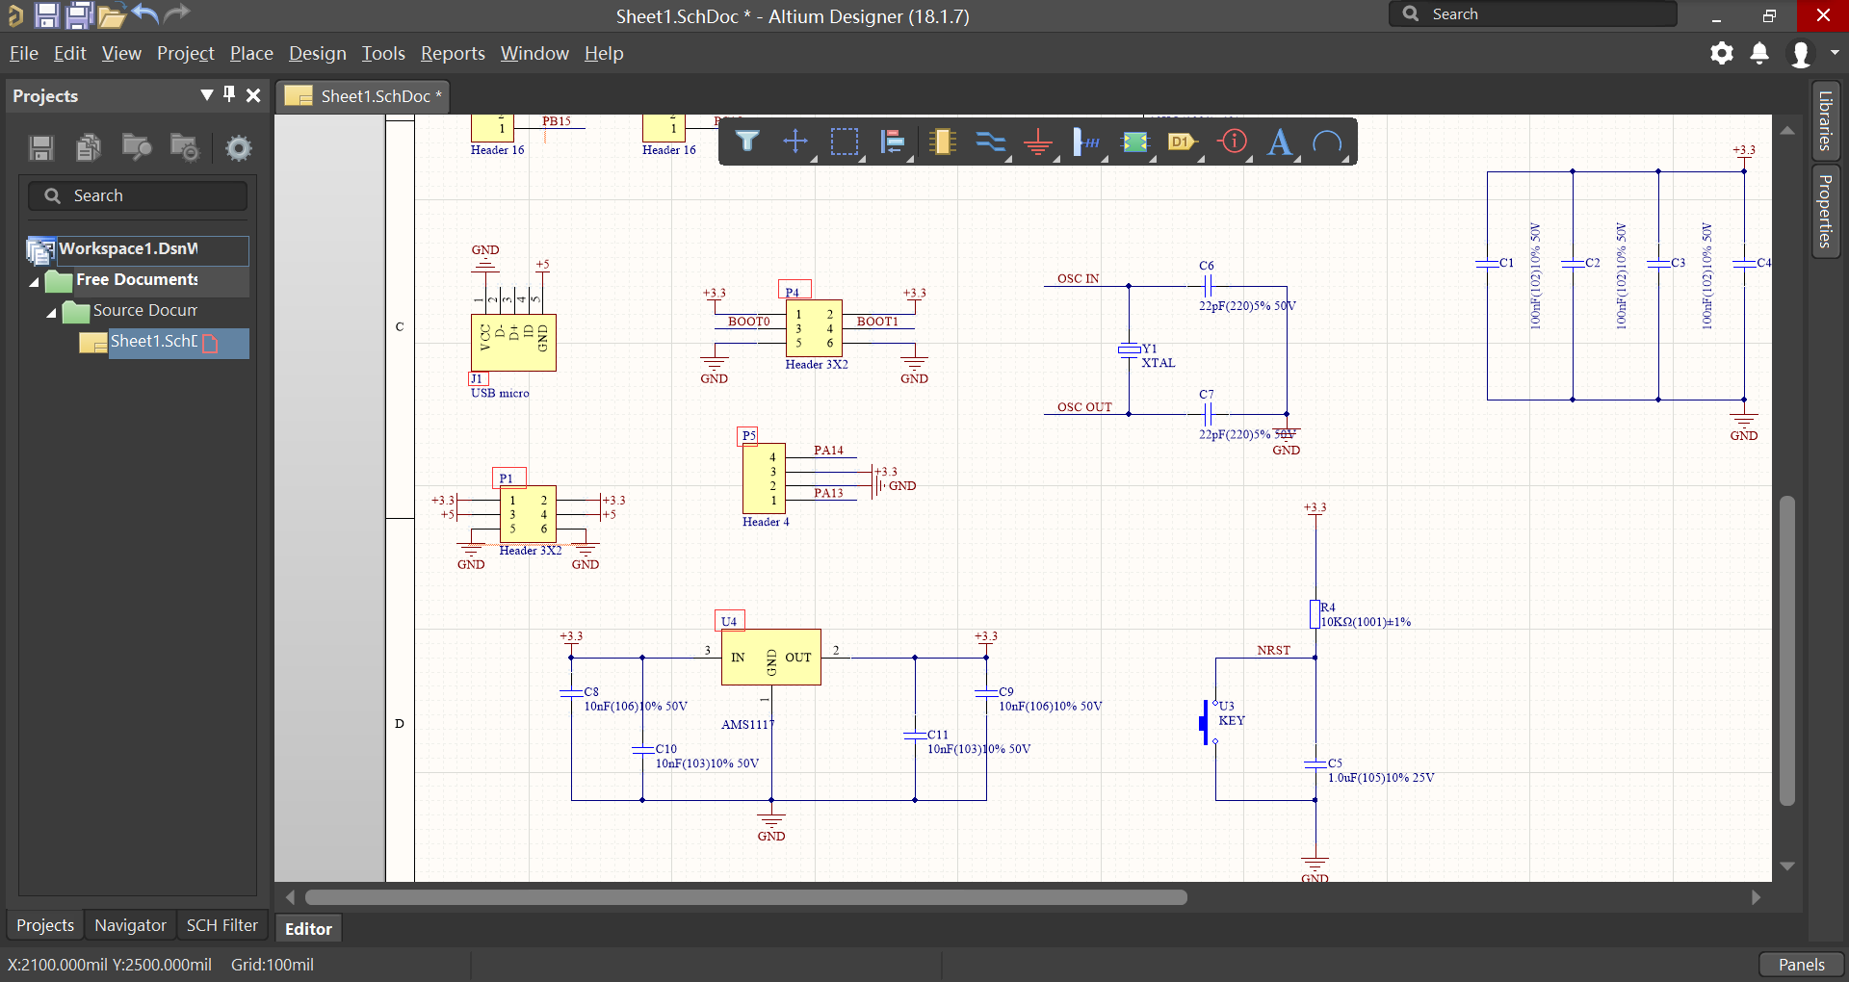Select the Place Part tool
The width and height of the screenshot is (1849, 982).
pyautogui.click(x=943, y=142)
